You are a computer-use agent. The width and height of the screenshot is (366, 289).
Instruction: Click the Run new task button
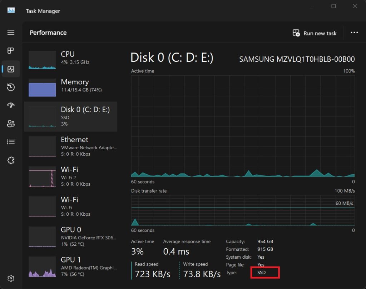[x=315, y=33]
